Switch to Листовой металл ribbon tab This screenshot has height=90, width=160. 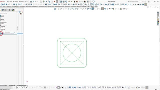(x=15, y=7)
